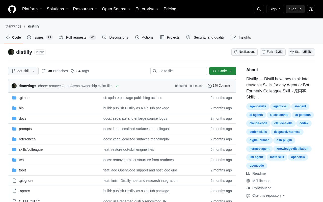Open the MIT license link
Viewport: 323px width, 202px height.
258,181
